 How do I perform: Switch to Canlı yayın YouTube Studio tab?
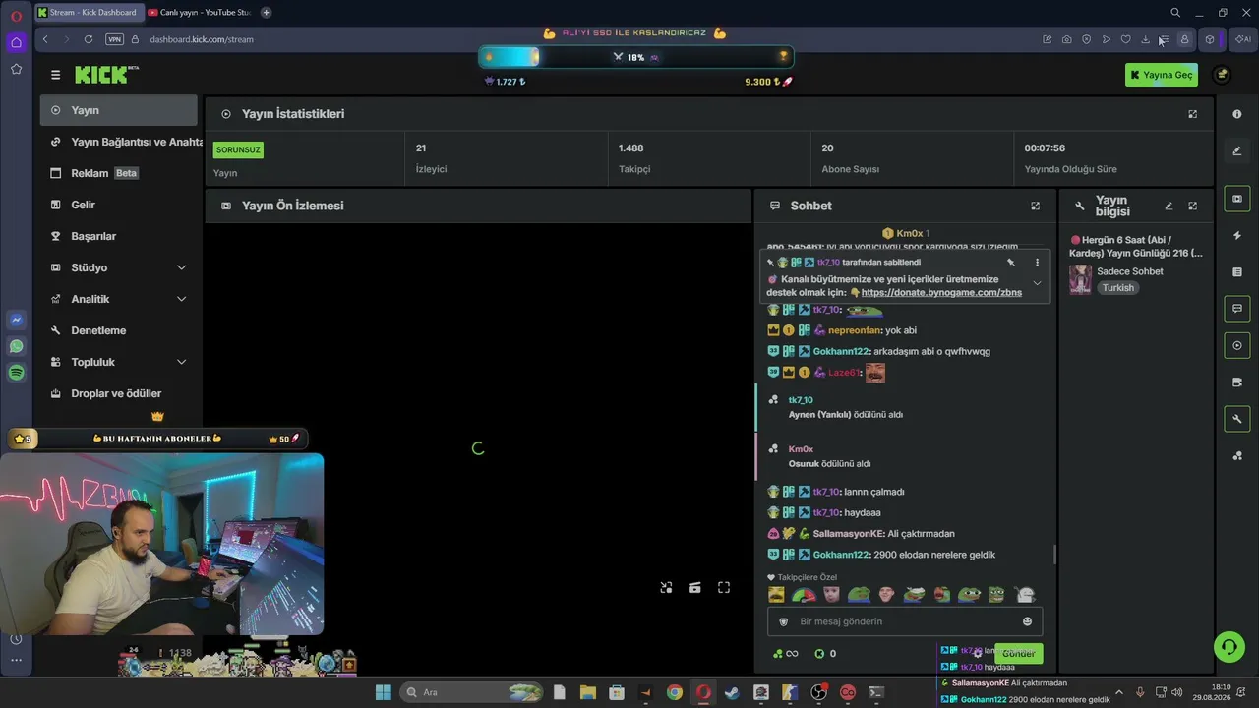(x=199, y=12)
